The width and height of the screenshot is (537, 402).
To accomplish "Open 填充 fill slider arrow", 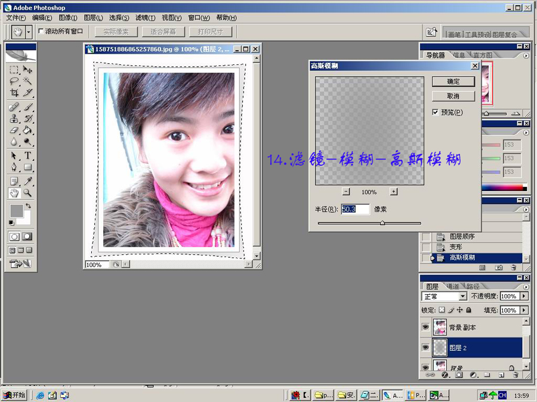I will pyautogui.click(x=524, y=310).
